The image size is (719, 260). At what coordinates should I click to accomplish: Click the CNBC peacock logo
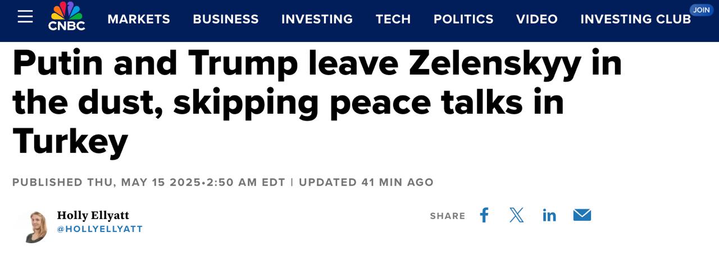tap(66, 17)
